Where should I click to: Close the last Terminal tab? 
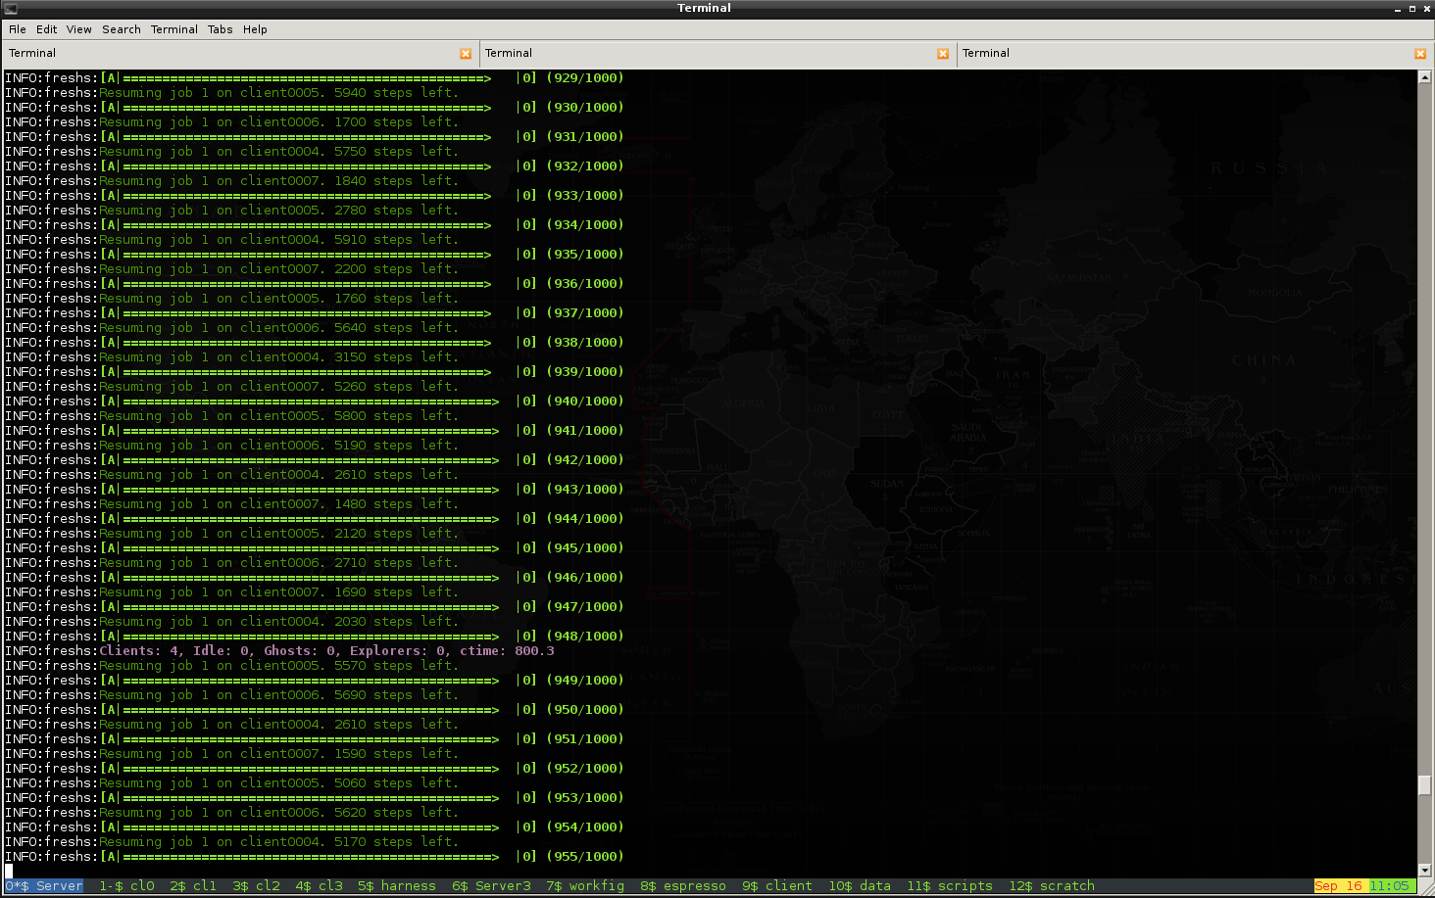(1420, 54)
